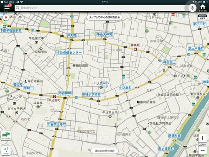This screenshot has width=209, height=157.
Task: Tap the Ushigome-Yanagicho station icon
Action: click(54, 96)
